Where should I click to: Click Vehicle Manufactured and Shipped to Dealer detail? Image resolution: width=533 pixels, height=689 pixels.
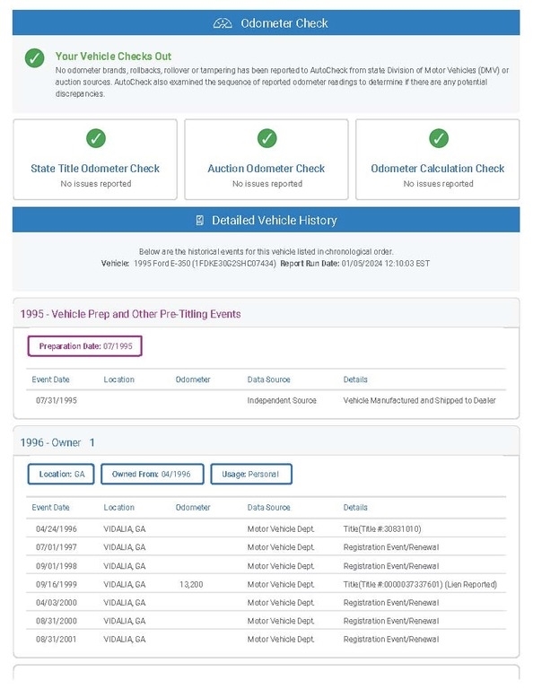pos(420,401)
